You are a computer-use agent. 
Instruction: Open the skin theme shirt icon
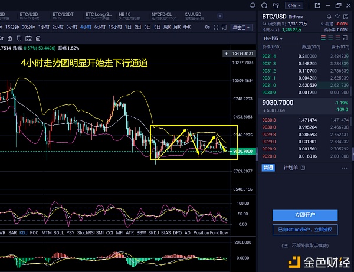pos(276,5)
